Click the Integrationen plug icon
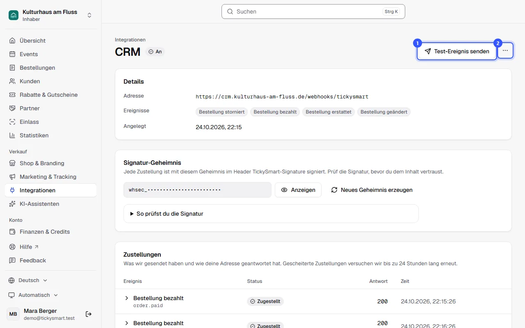The width and height of the screenshot is (525, 328). click(x=12, y=190)
